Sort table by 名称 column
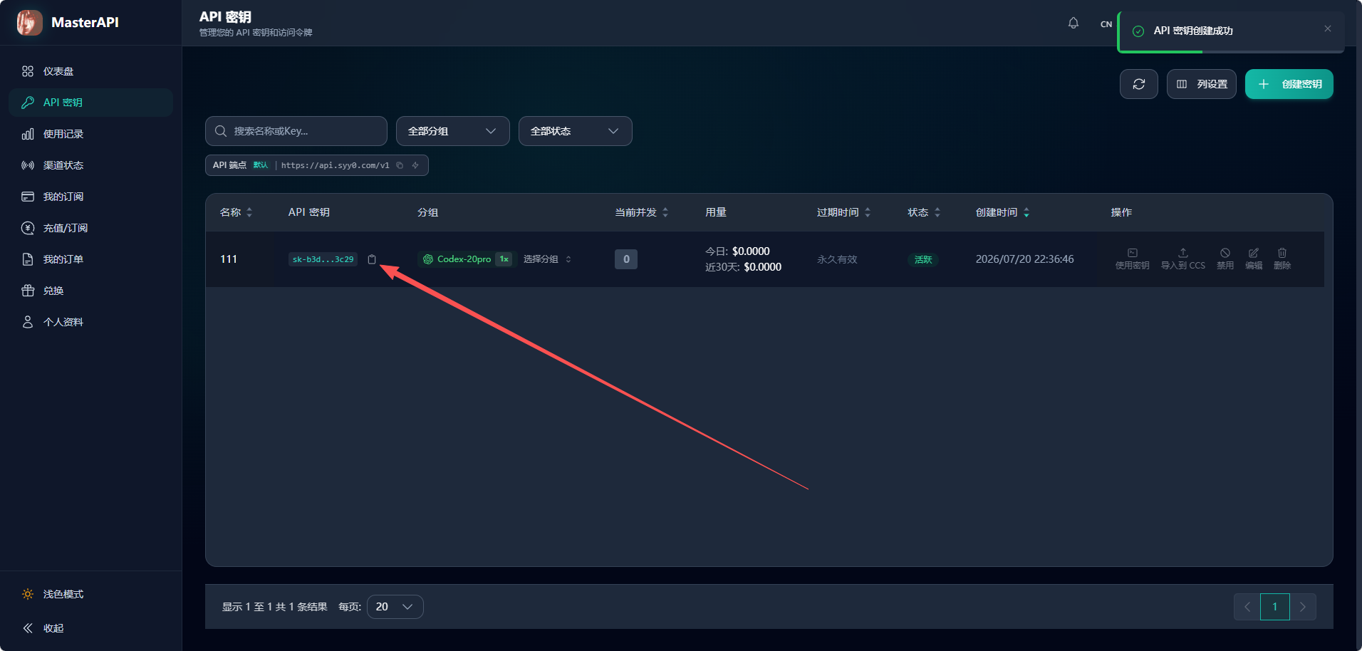The height and width of the screenshot is (651, 1362). pyautogui.click(x=236, y=212)
